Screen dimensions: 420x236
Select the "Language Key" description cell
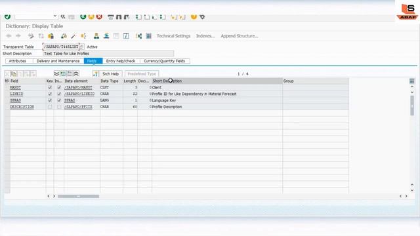tap(217, 100)
